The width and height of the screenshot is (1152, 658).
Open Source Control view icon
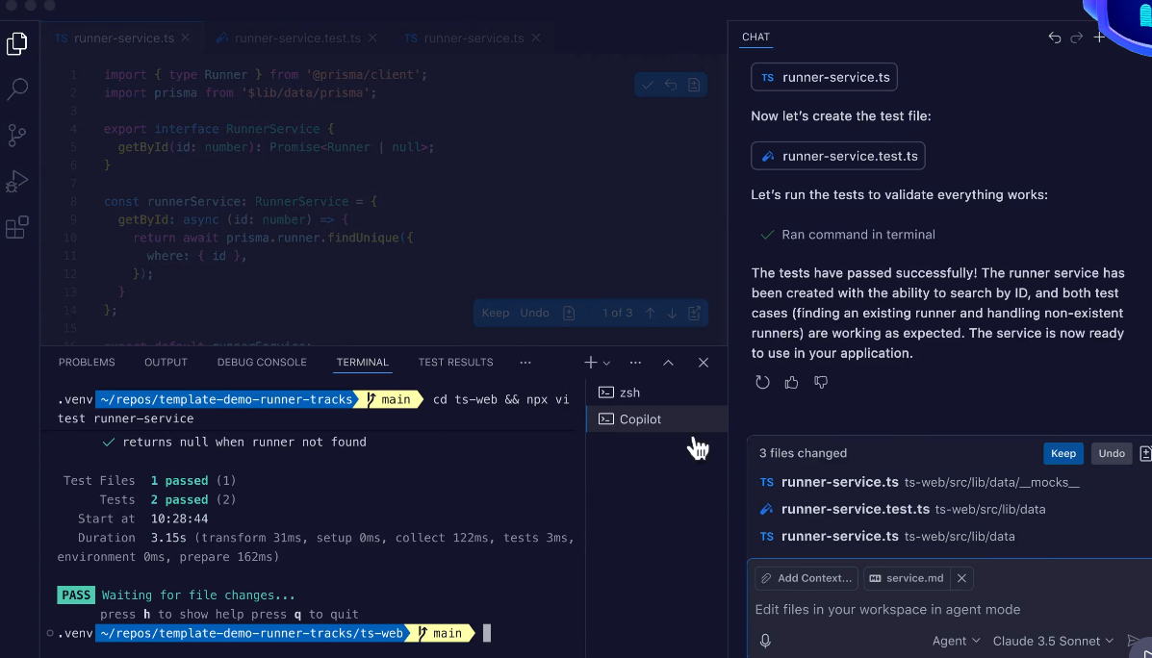click(x=17, y=136)
